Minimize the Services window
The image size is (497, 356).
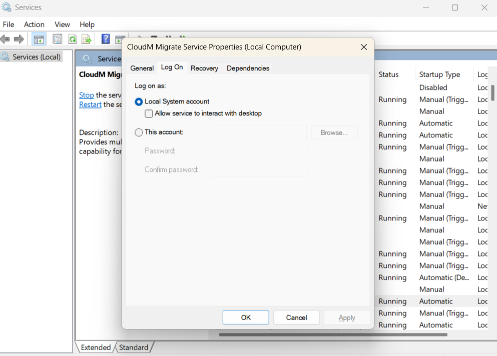(426, 7)
